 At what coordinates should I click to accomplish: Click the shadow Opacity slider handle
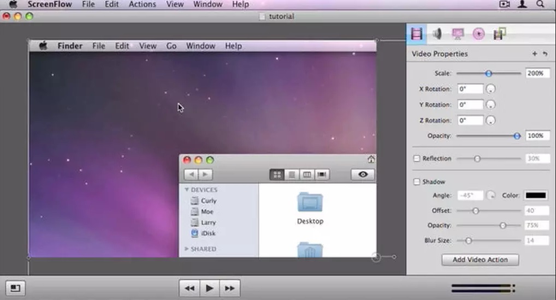(x=503, y=226)
